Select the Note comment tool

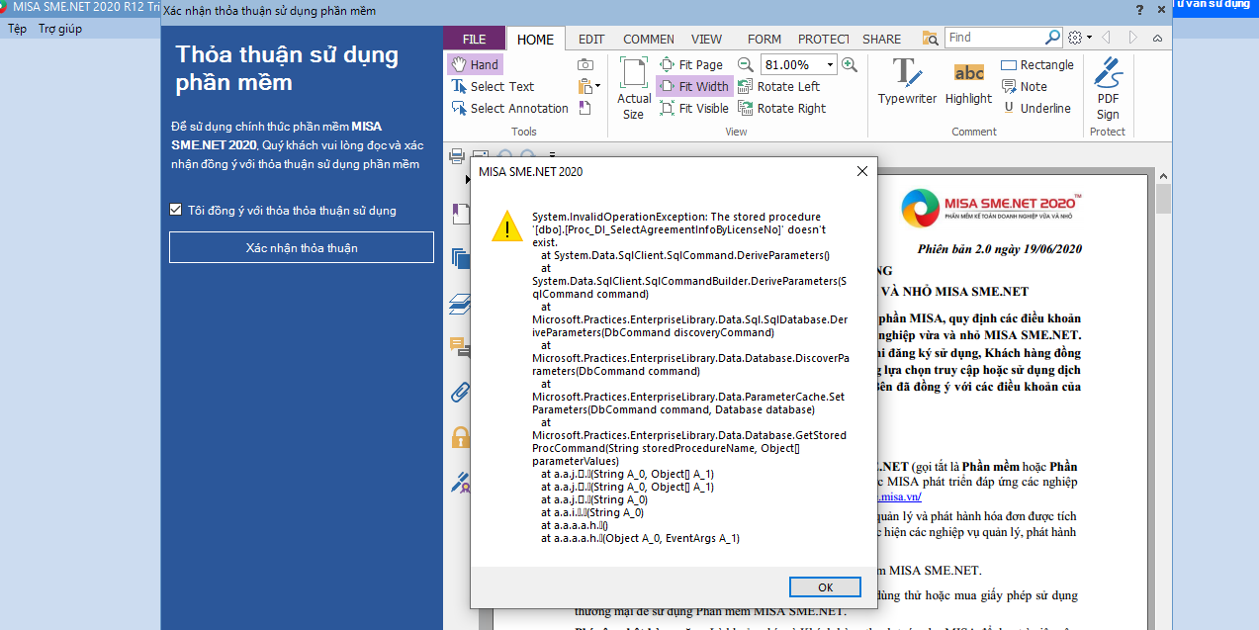click(x=1024, y=86)
